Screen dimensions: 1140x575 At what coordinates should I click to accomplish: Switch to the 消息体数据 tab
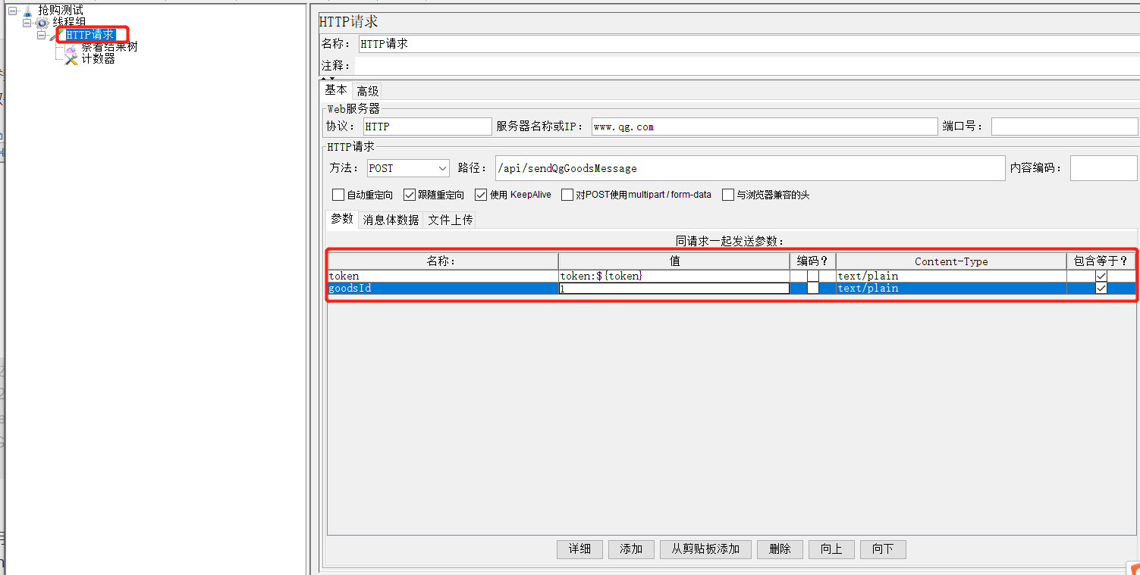[390, 220]
